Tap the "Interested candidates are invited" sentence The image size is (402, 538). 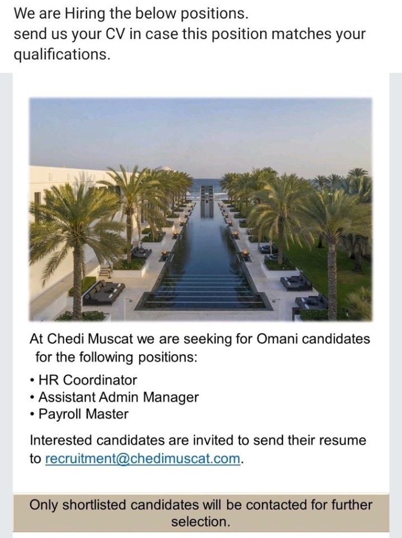pyautogui.click(x=198, y=440)
